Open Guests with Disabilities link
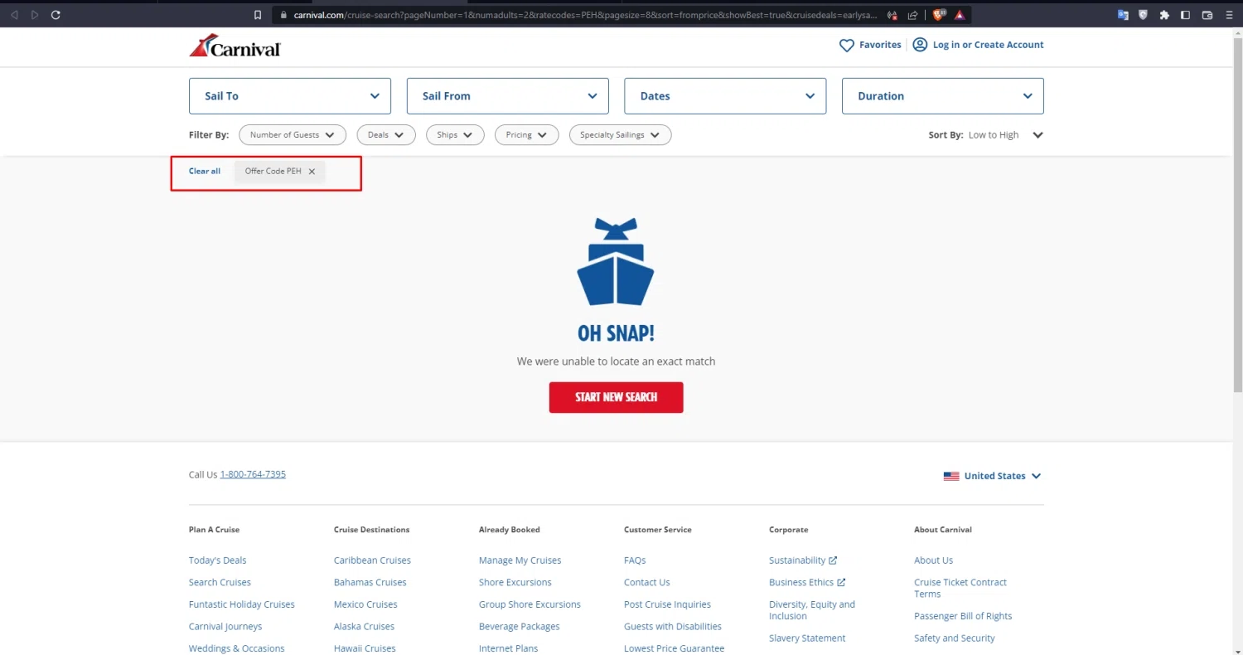 click(x=673, y=627)
